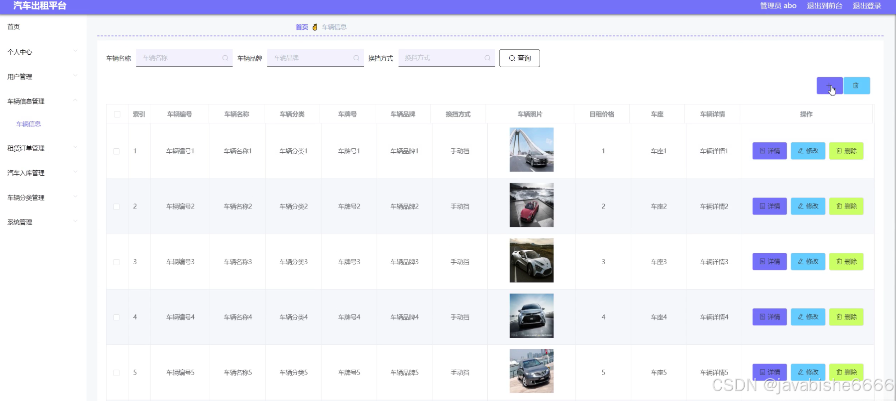
Task: Edit row 车辆编号2 with 修改
Action: pos(808,206)
